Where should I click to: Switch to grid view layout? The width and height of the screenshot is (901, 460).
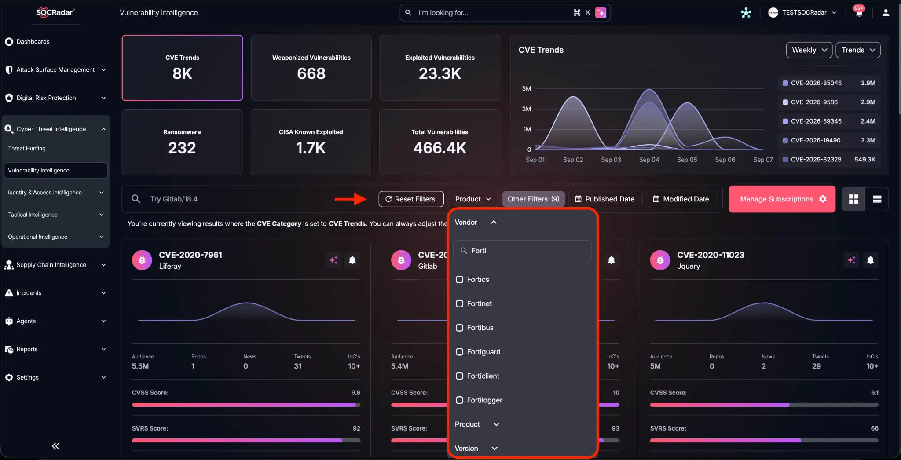point(853,199)
